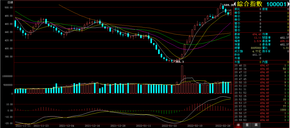The image size is (290, 128).
Task: Select the 20:53:17 tick row
Action: 262,103
